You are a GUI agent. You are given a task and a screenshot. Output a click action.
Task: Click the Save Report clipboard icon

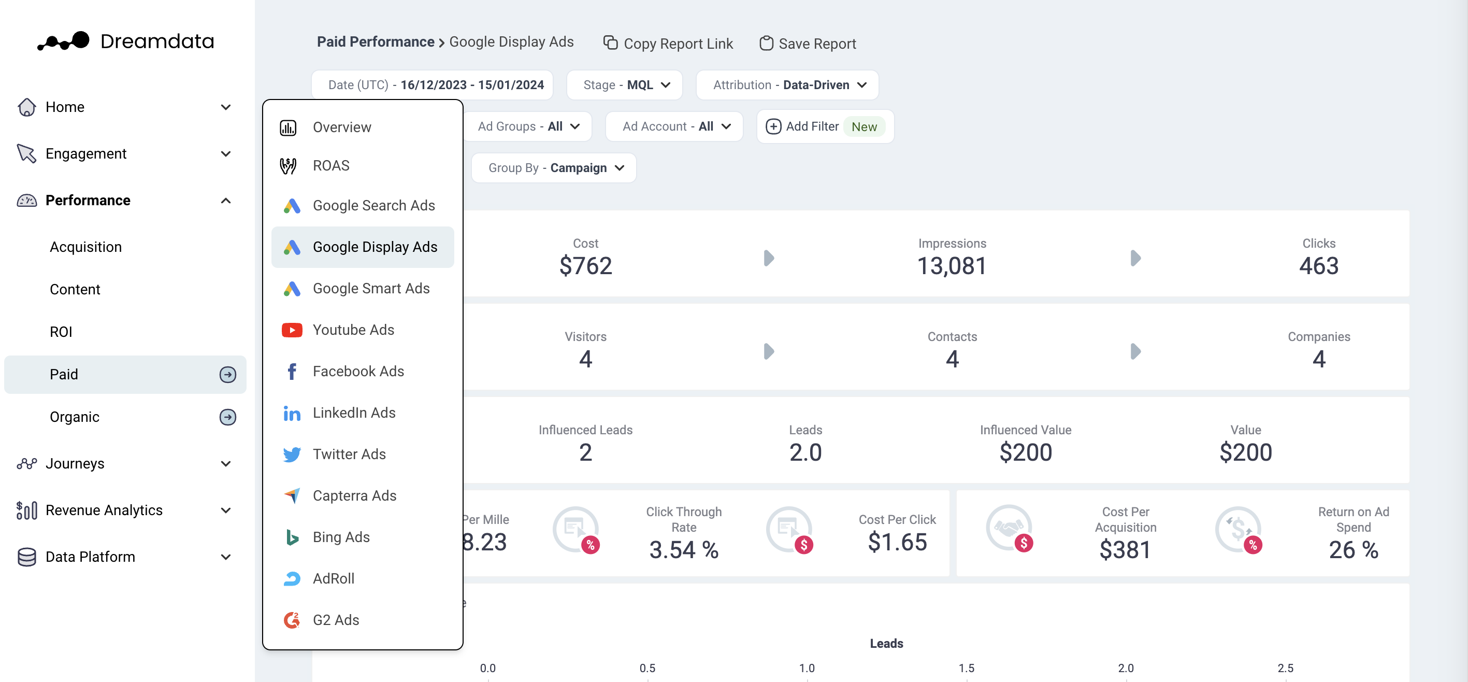click(x=767, y=43)
